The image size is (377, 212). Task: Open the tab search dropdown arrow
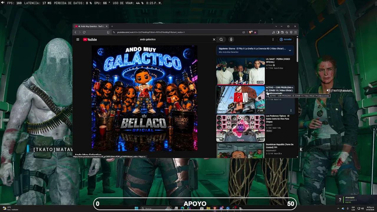click(x=276, y=26)
